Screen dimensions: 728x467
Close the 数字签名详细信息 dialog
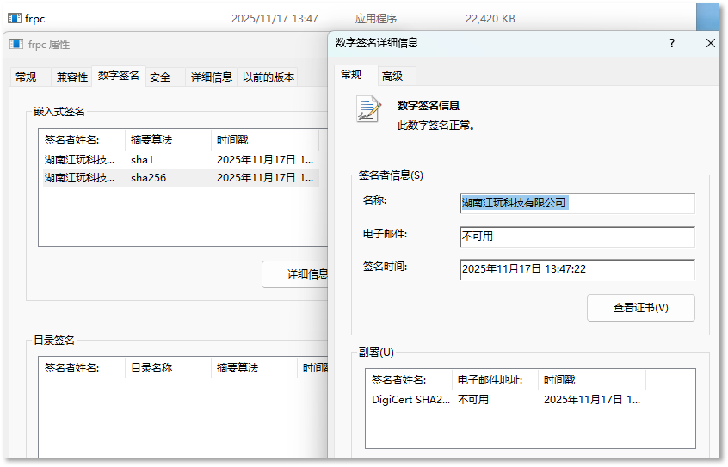pyautogui.click(x=710, y=43)
